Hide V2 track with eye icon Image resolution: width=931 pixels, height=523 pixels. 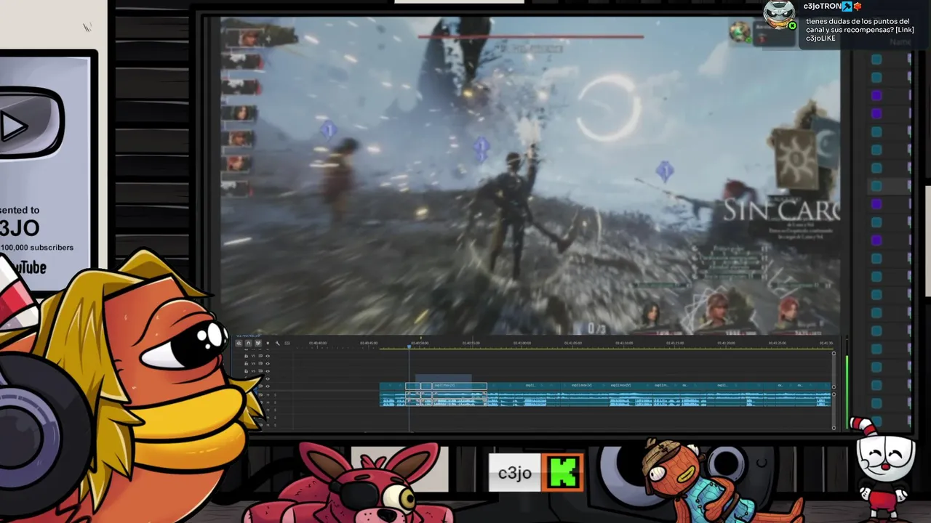pos(268,378)
